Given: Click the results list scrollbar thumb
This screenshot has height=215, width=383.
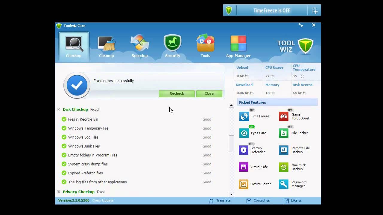Looking at the screenshot, I should 231,144.
